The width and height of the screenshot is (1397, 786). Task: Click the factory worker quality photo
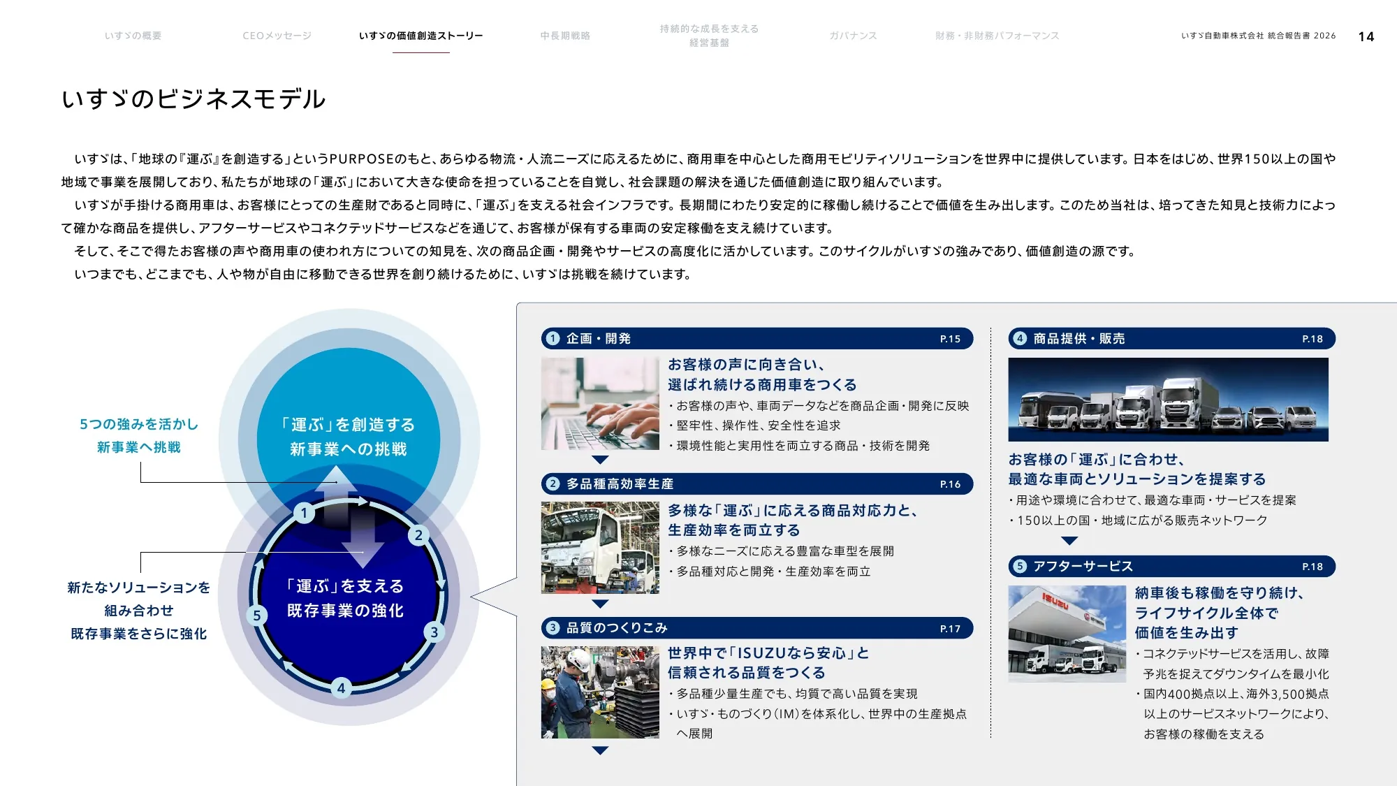click(x=600, y=692)
